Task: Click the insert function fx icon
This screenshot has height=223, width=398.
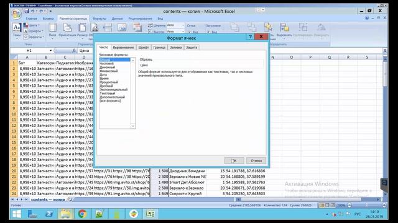Action: pyautogui.click(x=74, y=51)
